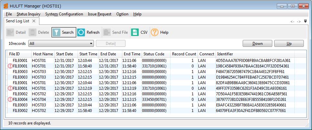Sort by Identifier column header
The height and width of the screenshot is (130, 312).
pos(255,54)
